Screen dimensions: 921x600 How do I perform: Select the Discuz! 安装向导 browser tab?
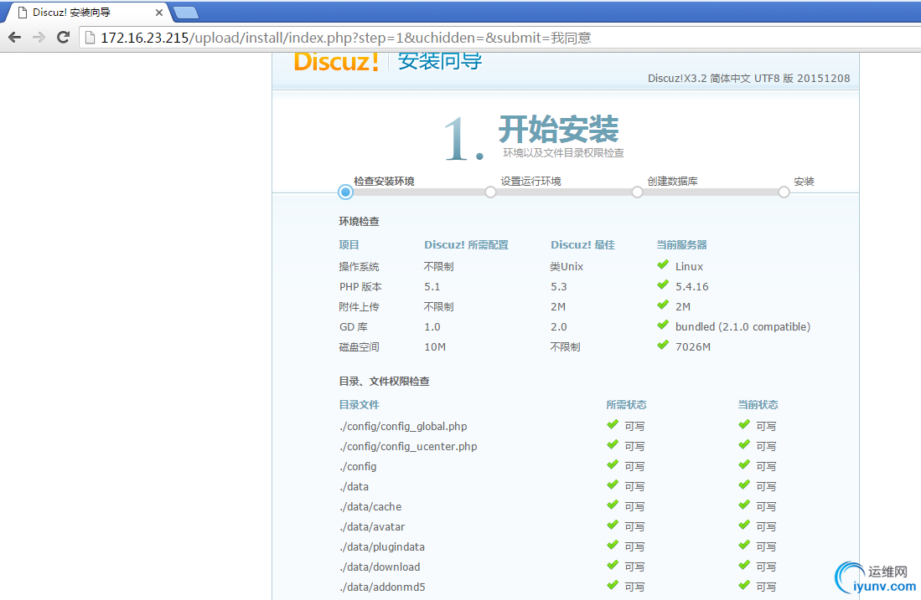pyautogui.click(x=88, y=13)
